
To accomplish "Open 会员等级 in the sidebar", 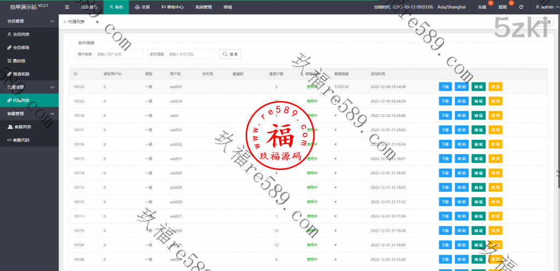I will click(22, 48).
